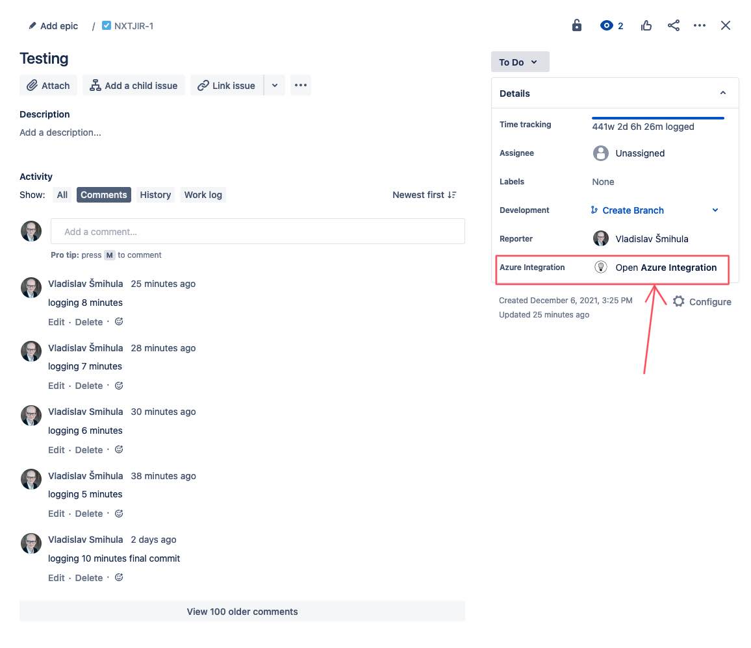Delete the 'logging 5 minutes' comment
The image size is (751, 648).
pos(88,514)
